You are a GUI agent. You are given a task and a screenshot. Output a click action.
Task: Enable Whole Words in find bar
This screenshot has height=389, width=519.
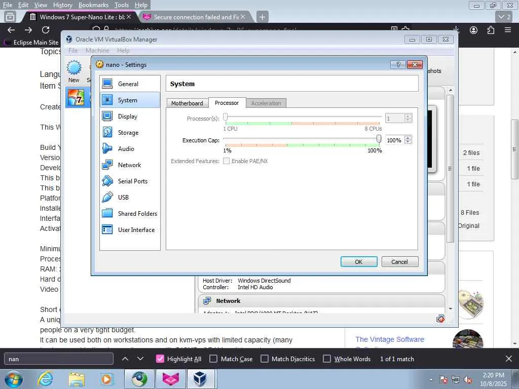327,359
